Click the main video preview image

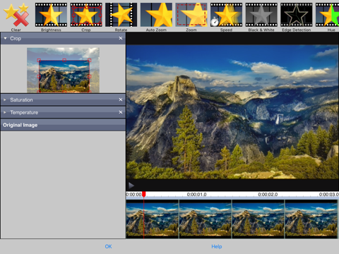pyautogui.click(x=232, y=111)
